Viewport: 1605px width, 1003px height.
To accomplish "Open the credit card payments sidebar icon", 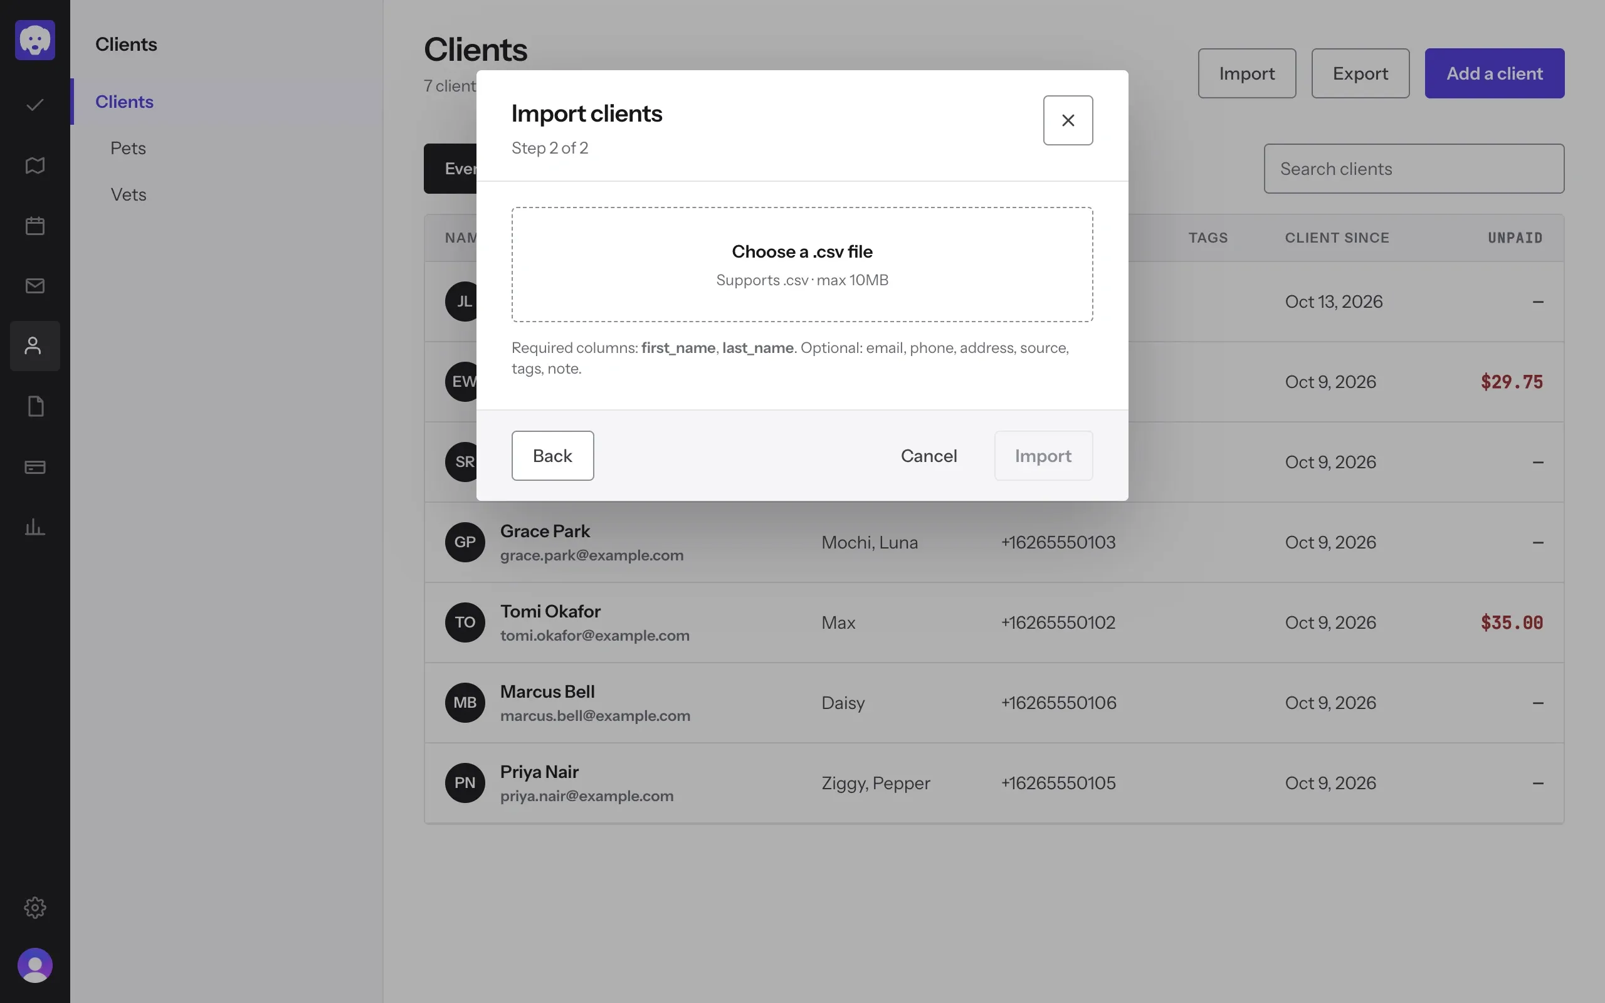I will pyautogui.click(x=35, y=467).
